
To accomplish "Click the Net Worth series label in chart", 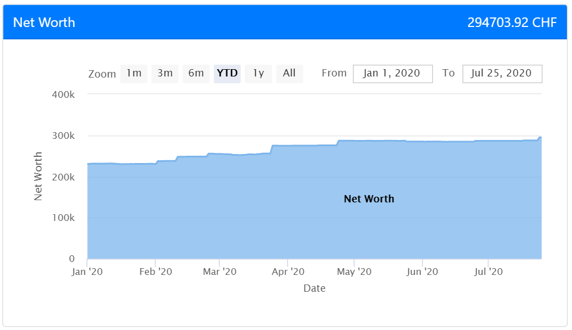I will (x=369, y=199).
